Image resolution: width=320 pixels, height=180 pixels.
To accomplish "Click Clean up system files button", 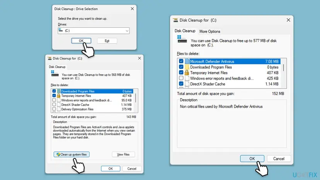I will coord(71,155).
